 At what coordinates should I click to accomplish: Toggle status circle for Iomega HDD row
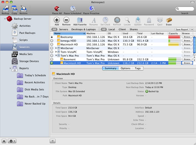coord(52,41)
